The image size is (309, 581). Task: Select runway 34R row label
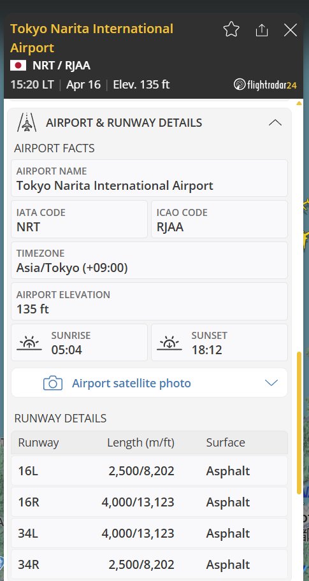[x=29, y=564]
